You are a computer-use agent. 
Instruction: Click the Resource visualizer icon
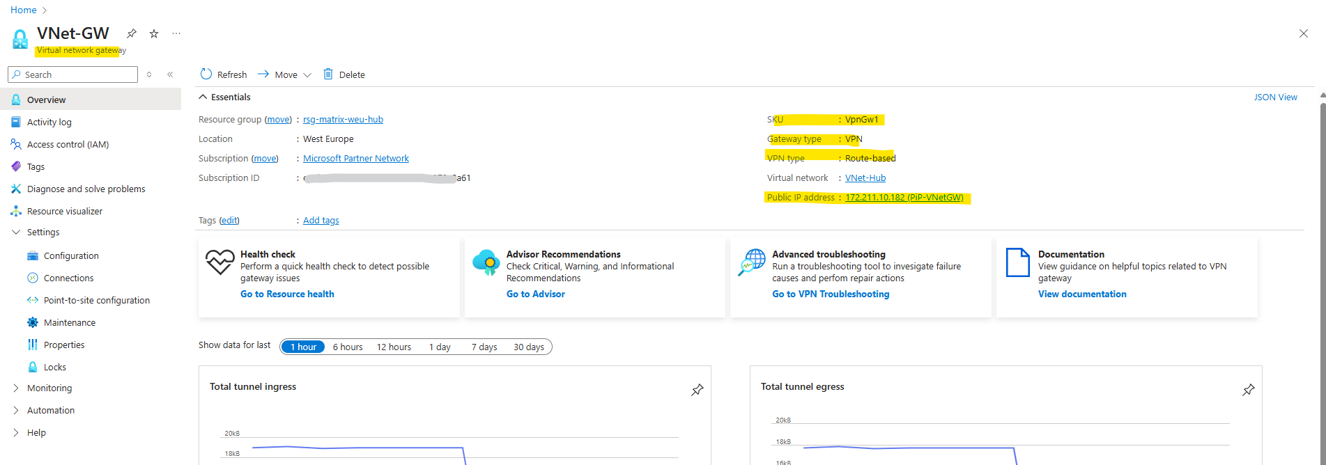click(x=16, y=211)
